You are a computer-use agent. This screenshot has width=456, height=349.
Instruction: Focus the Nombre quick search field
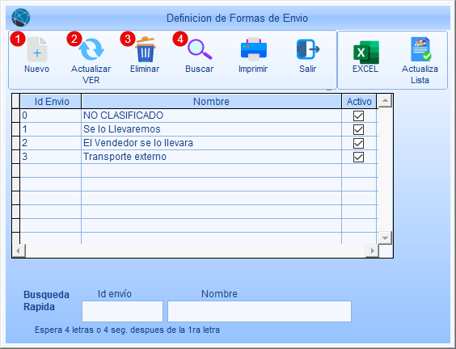click(x=260, y=311)
